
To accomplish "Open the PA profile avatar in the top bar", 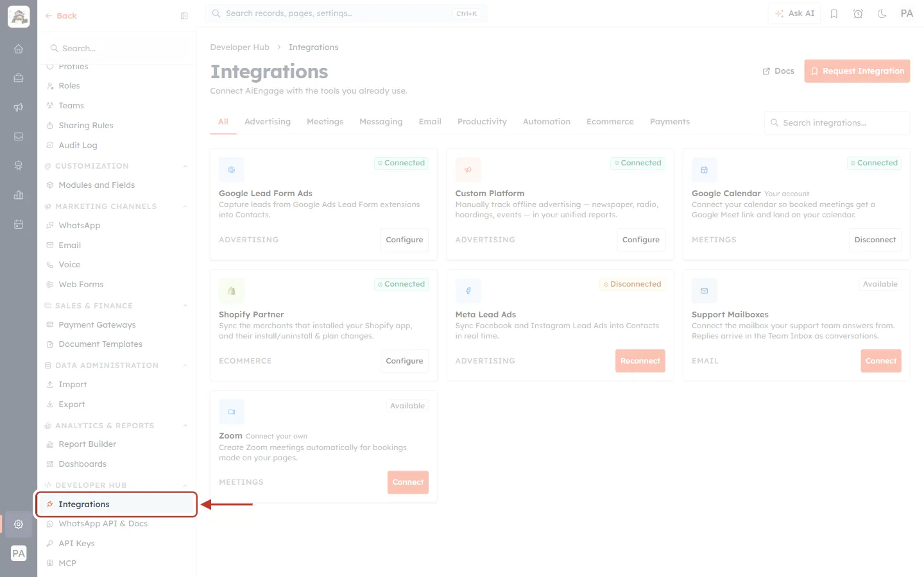I will (x=907, y=13).
